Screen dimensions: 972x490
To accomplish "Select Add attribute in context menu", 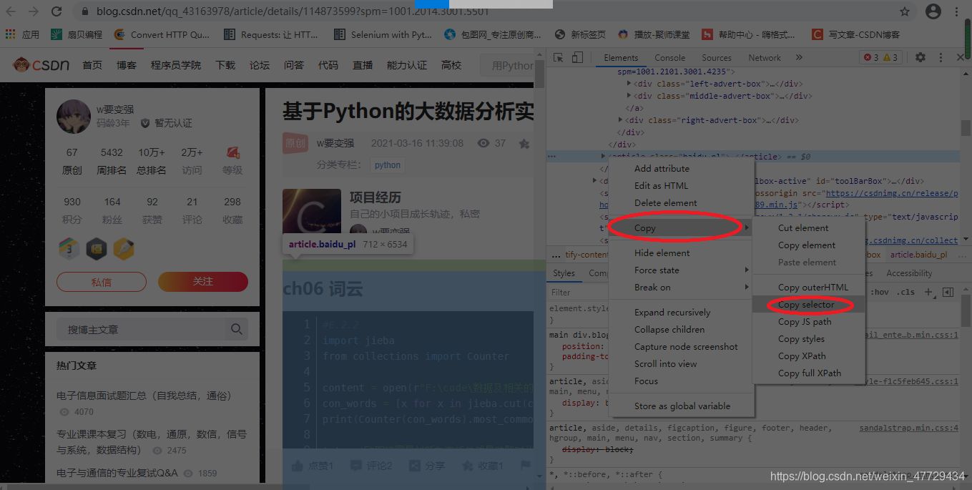I will pyautogui.click(x=682, y=169).
